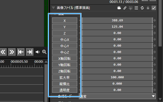Image resolution: width=163 pixels, height=102 pixels.
Task: Click the 透明度 value field showing 0.00
Action: [x=117, y=90]
